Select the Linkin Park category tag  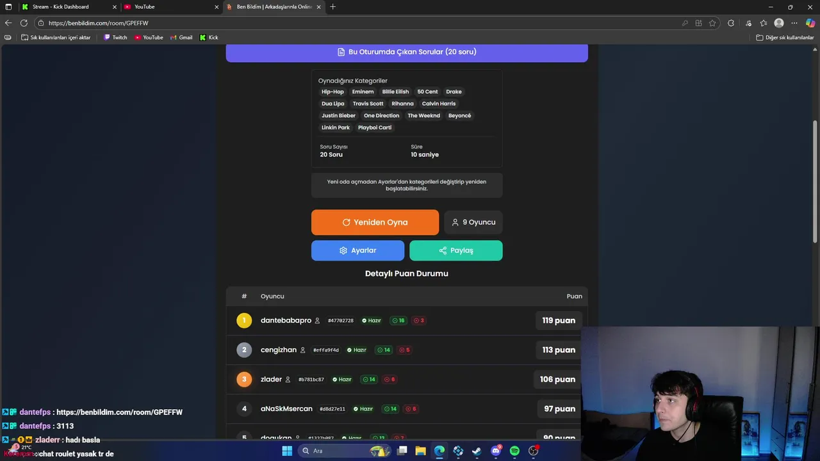tap(336, 127)
